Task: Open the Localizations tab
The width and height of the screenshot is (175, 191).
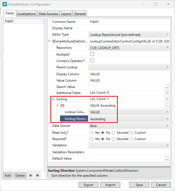Action: 26,14
